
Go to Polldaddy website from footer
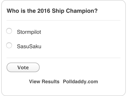click(81, 82)
